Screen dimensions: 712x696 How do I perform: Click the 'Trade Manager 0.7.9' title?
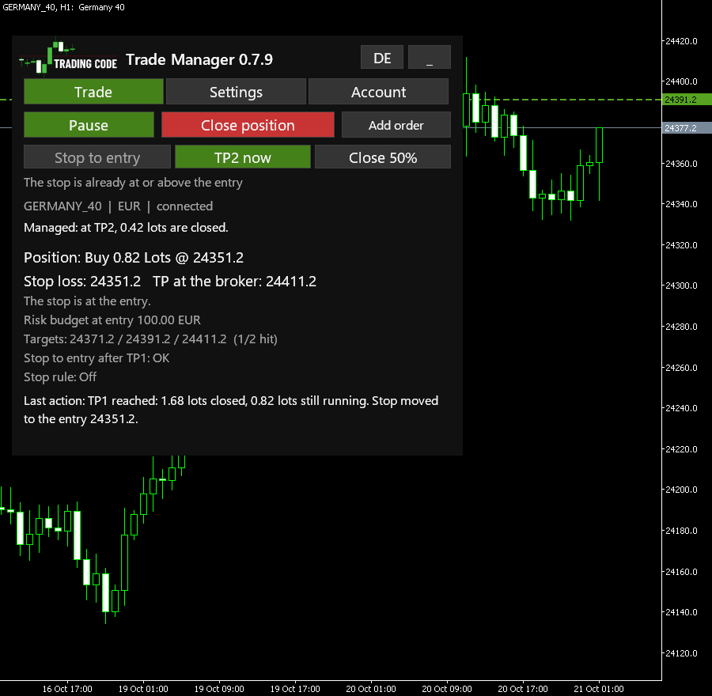(199, 59)
